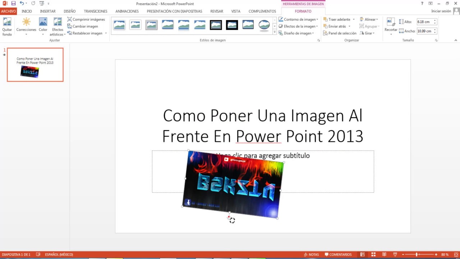Click the FORMATO tab
Screen dimensions: 460x259
pos(303,11)
